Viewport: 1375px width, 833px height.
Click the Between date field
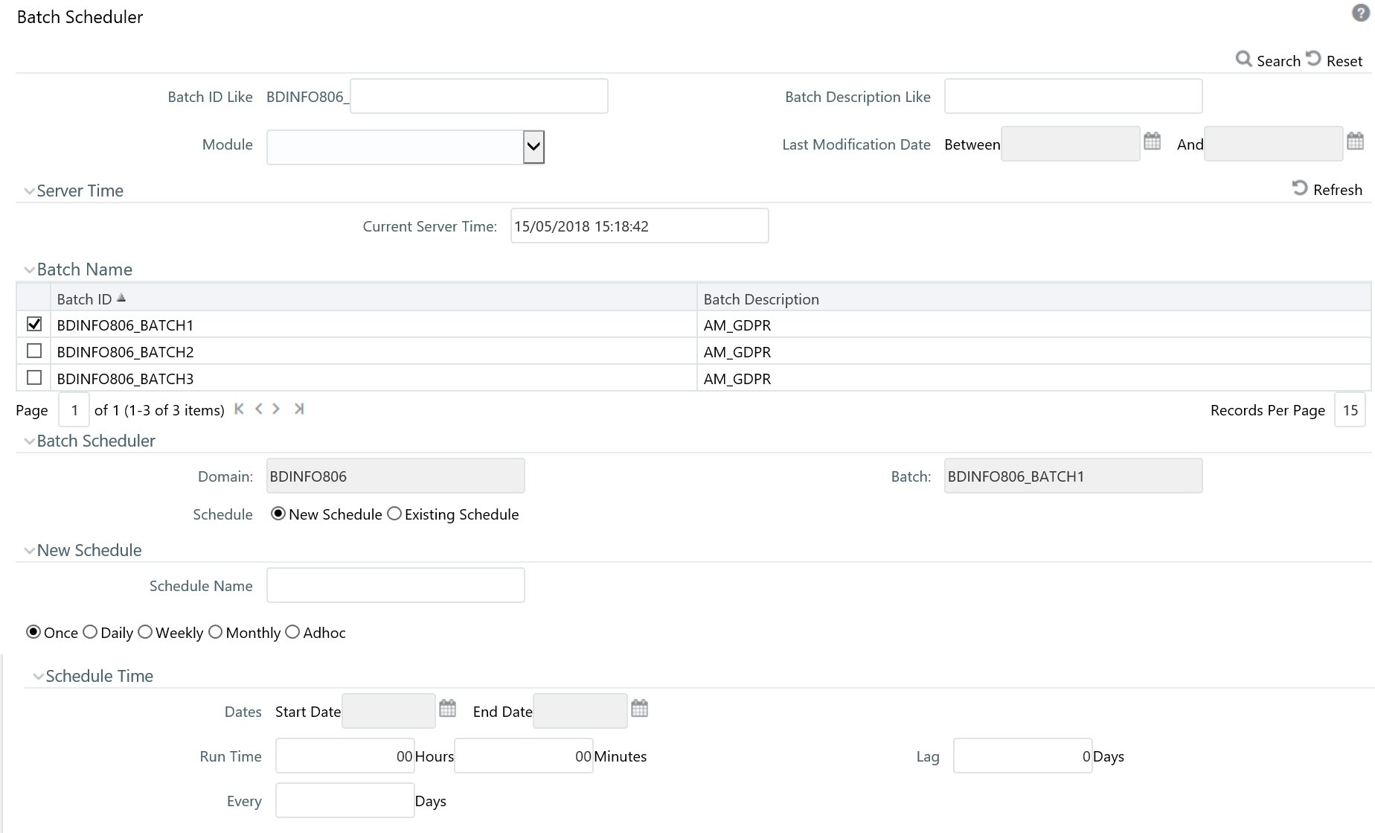click(1070, 144)
